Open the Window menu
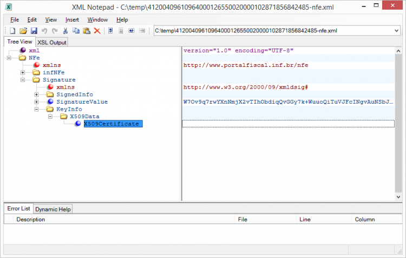 click(97, 19)
